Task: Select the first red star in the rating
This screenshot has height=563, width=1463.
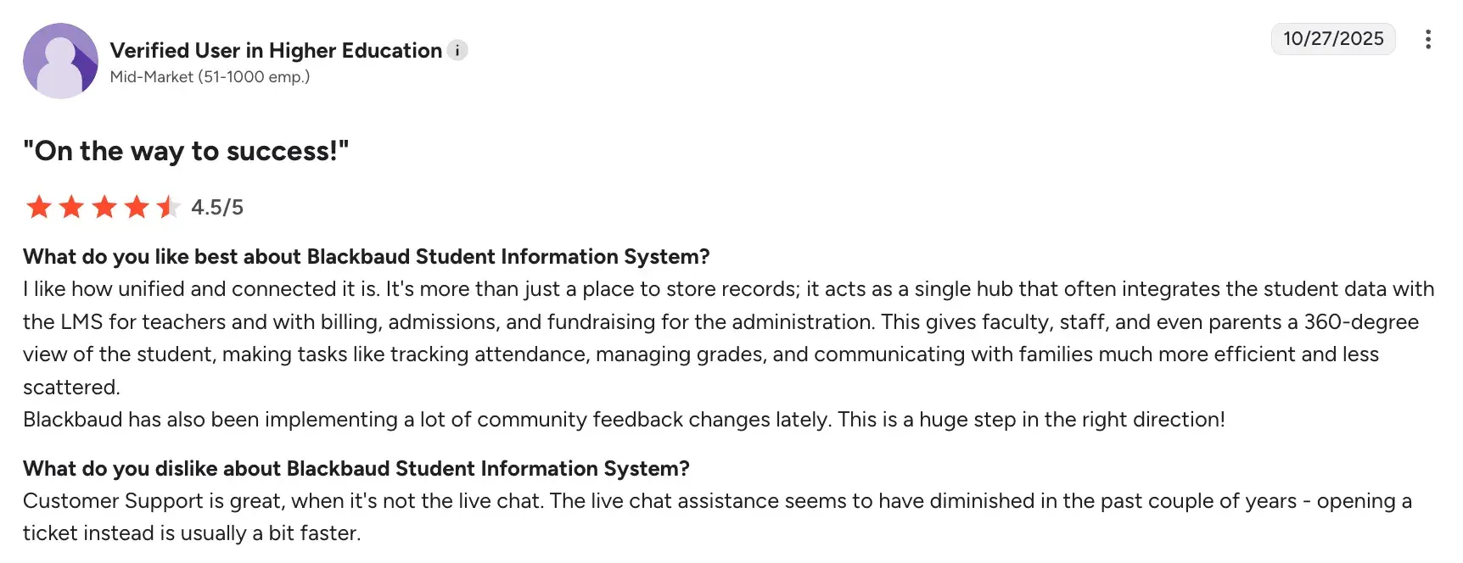Action: (39, 207)
